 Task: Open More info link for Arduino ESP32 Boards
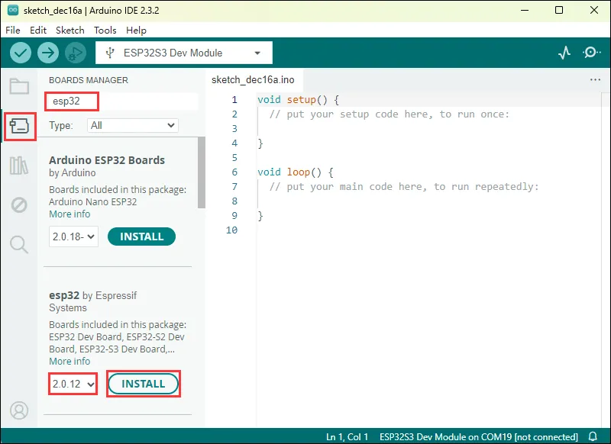(x=70, y=214)
